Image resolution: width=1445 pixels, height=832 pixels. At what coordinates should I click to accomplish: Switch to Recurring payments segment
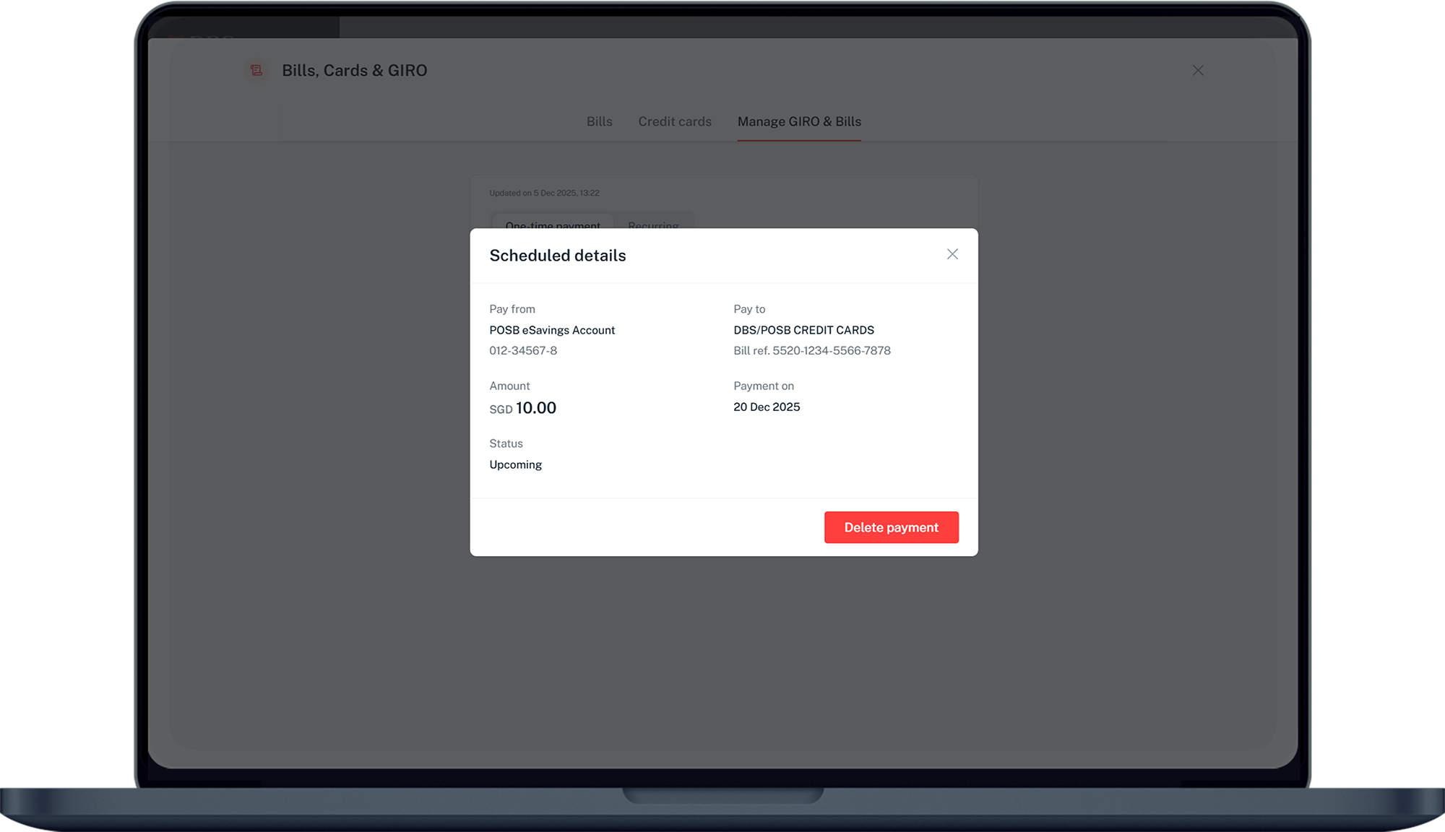tap(653, 223)
